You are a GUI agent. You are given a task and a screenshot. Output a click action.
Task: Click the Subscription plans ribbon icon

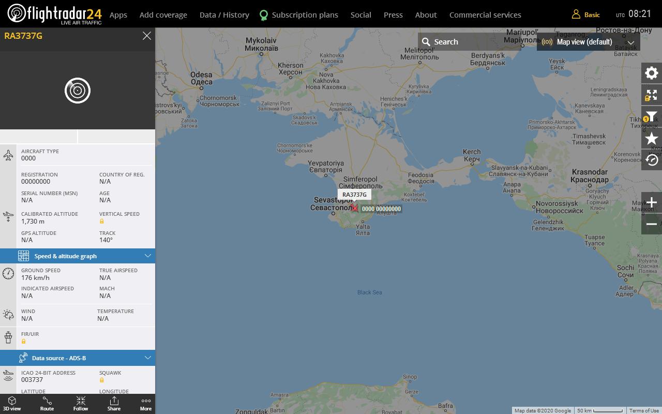tap(264, 15)
